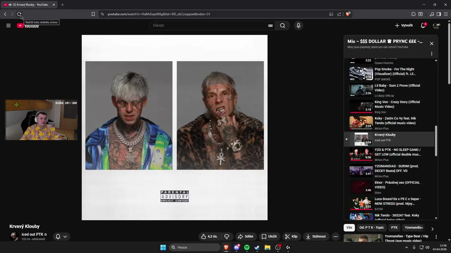Reload the page with the refresh icon
The width and height of the screenshot is (451, 253).
point(19,14)
